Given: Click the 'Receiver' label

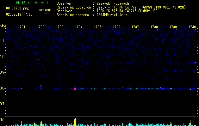Looking at the screenshot, I should (x=64, y=11).
